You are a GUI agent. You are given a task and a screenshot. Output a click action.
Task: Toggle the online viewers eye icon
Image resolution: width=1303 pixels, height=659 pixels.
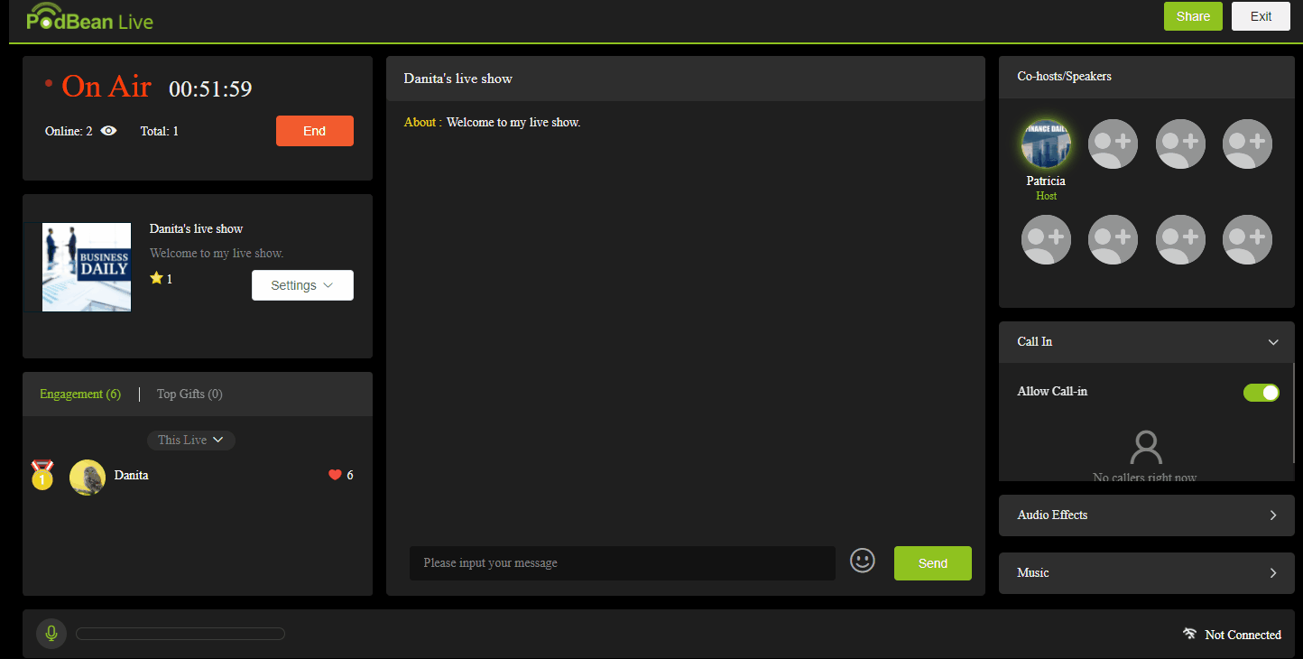pos(107,130)
